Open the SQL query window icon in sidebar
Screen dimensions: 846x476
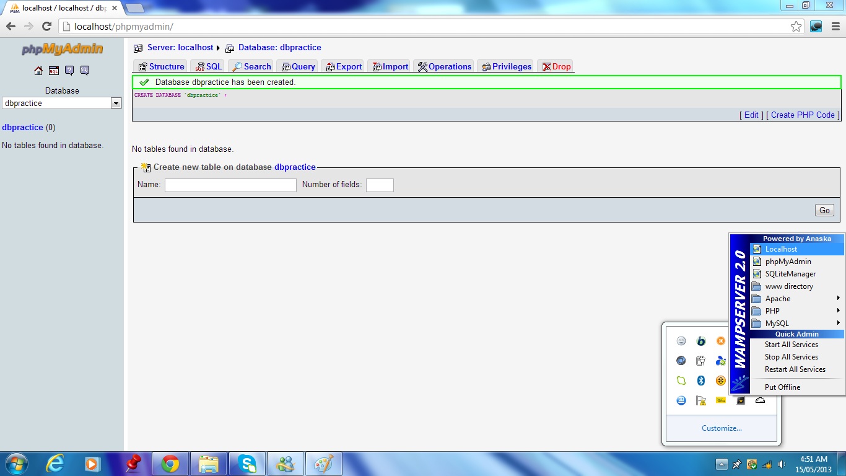(x=54, y=71)
